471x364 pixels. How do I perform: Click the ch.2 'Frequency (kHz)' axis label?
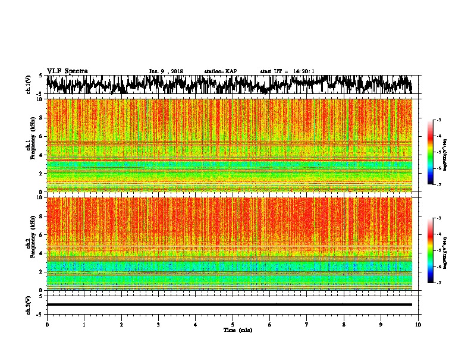click(33, 237)
